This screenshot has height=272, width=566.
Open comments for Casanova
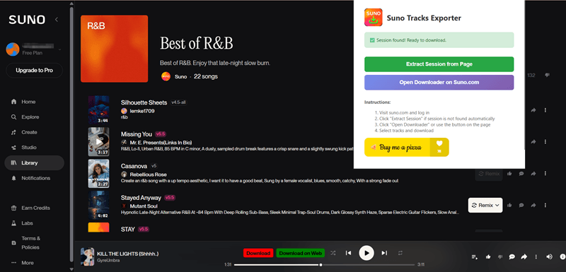click(521, 173)
